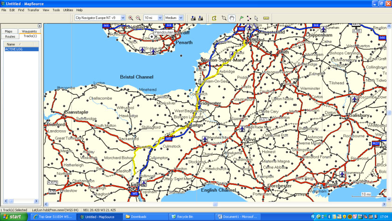This screenshot has height=221, width=392.
Task: Open the View menu
Action: [46, 10]
